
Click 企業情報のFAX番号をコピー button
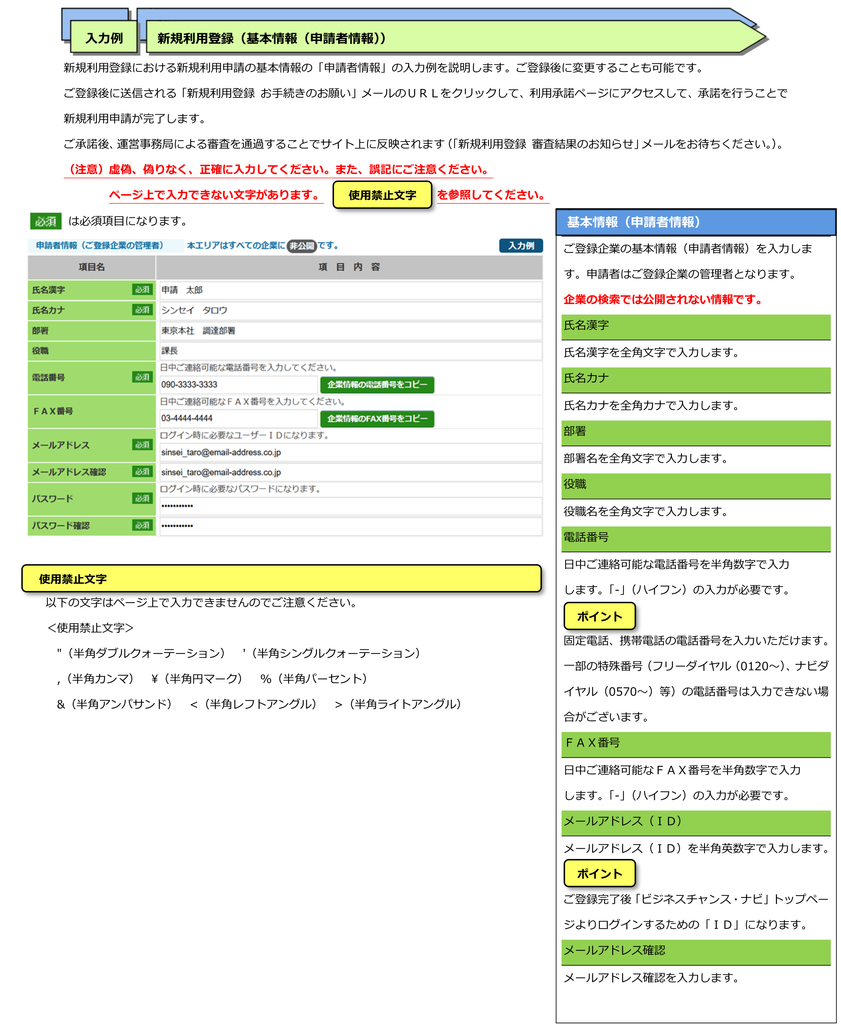pyautogui.click(x=377, y=419)
